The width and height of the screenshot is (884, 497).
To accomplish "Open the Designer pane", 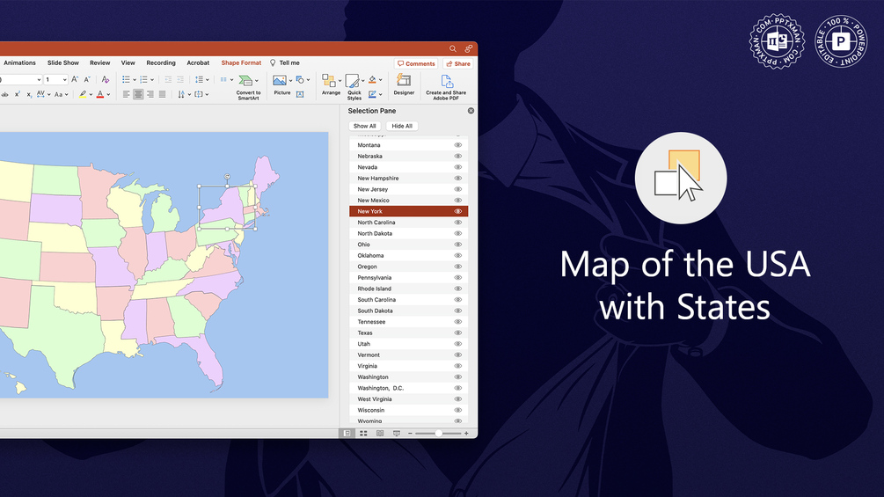I will [404, 84].
